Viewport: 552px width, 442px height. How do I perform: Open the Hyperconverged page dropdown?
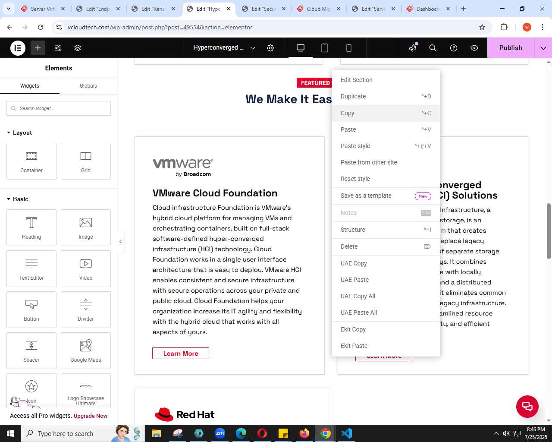click(224, 48)
